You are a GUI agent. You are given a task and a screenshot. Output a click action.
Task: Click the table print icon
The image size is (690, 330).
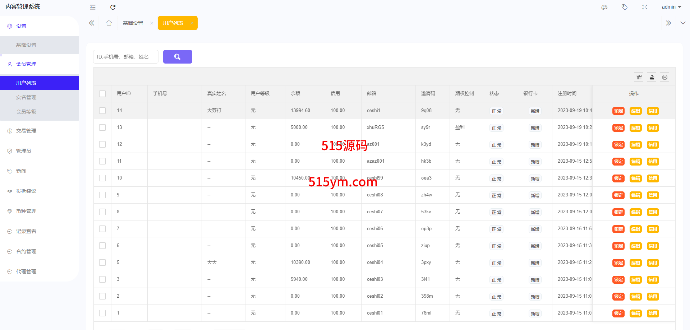665,77
